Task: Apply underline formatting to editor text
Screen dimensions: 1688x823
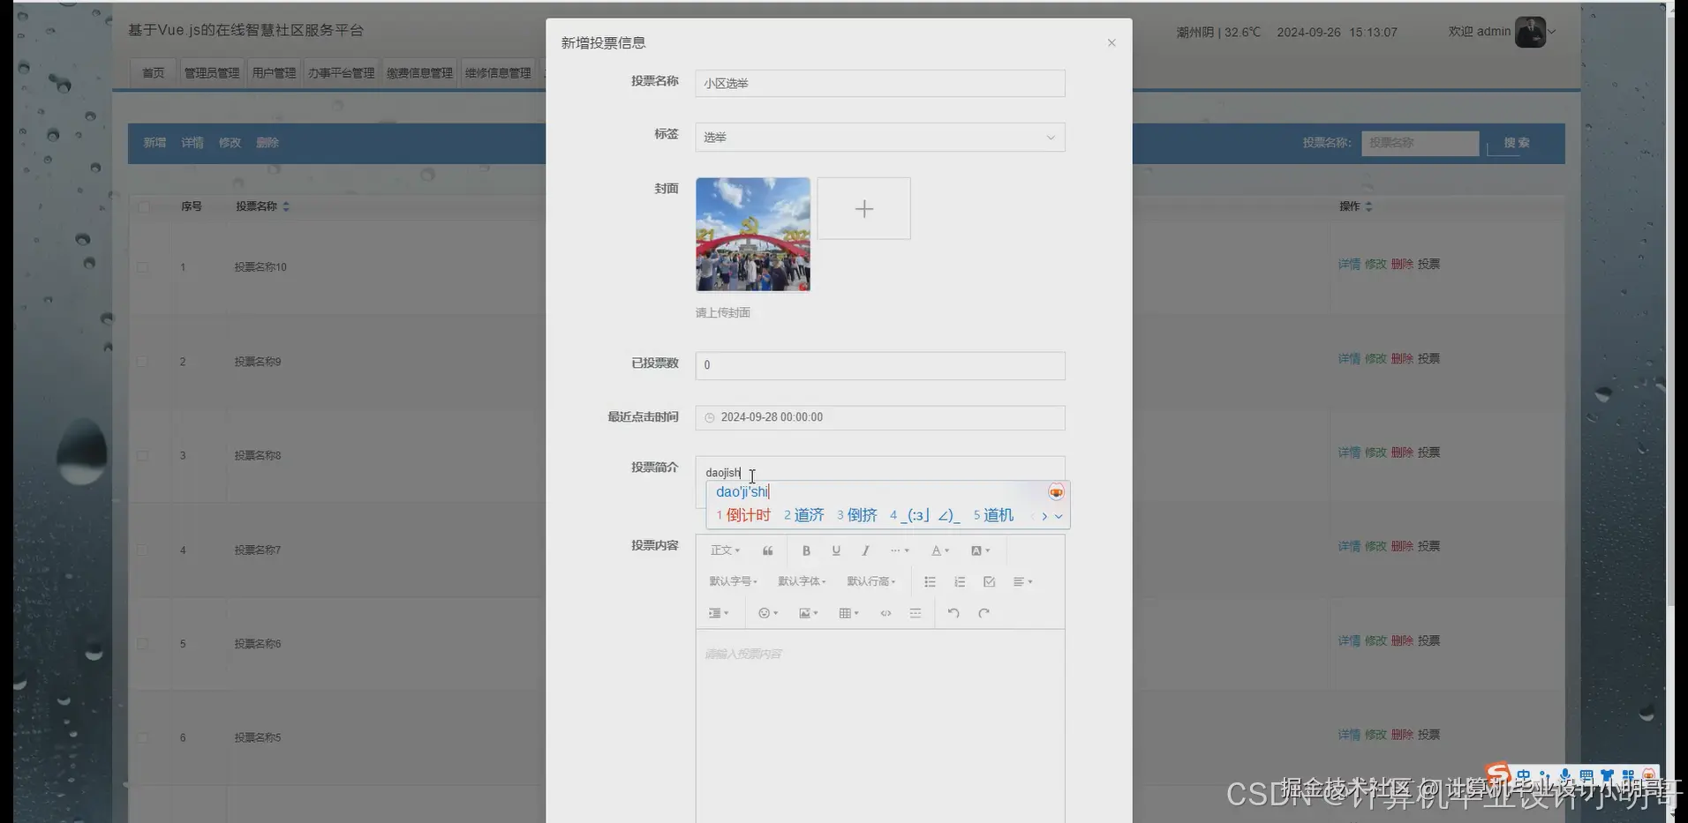Action: (835, 550)
